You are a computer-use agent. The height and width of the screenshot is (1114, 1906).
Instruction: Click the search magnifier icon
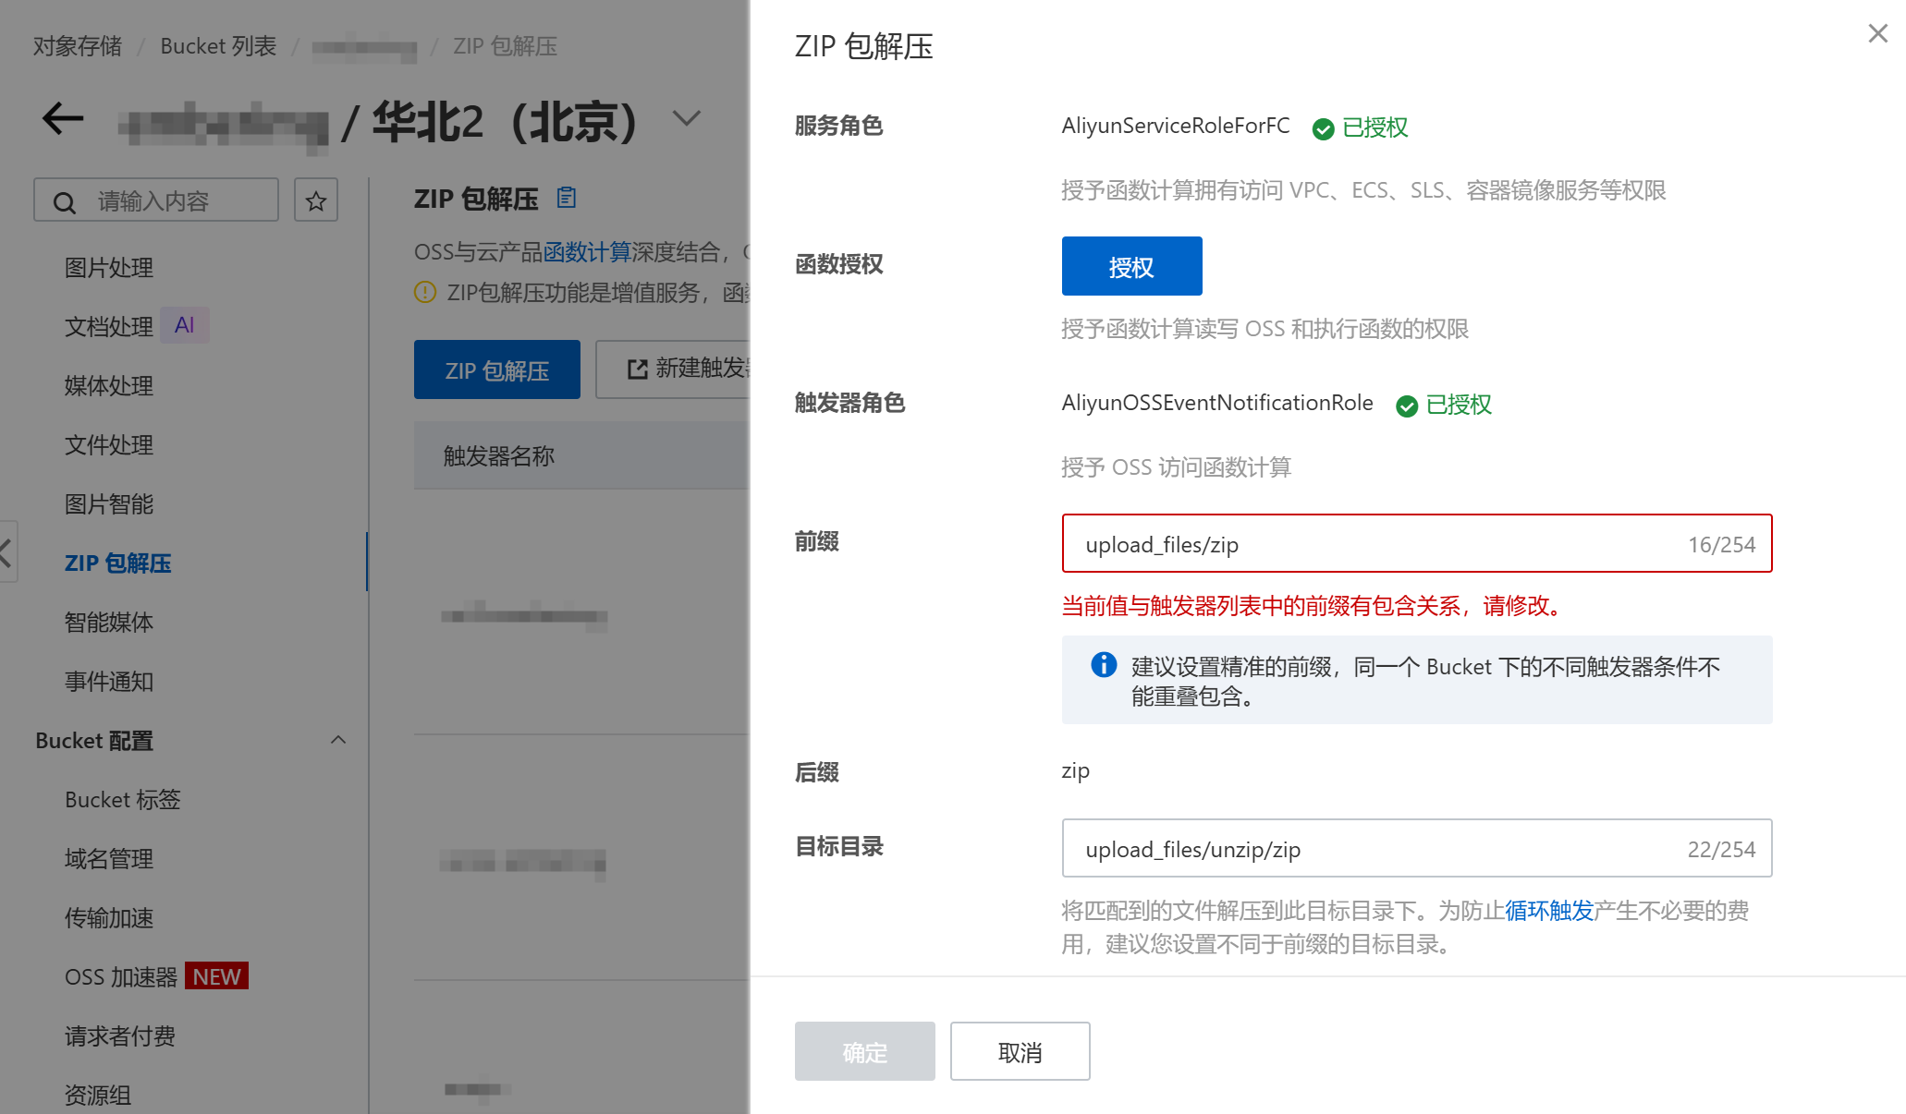[65, 202]
